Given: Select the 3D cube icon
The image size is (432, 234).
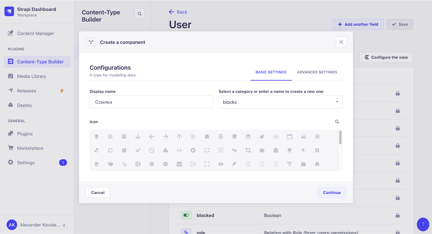Looking at the screenshot, I should (276, 150).
